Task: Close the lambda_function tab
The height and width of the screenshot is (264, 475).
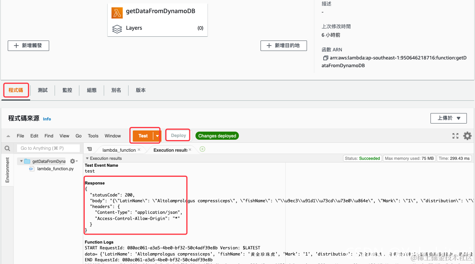Action: point(139,150)
